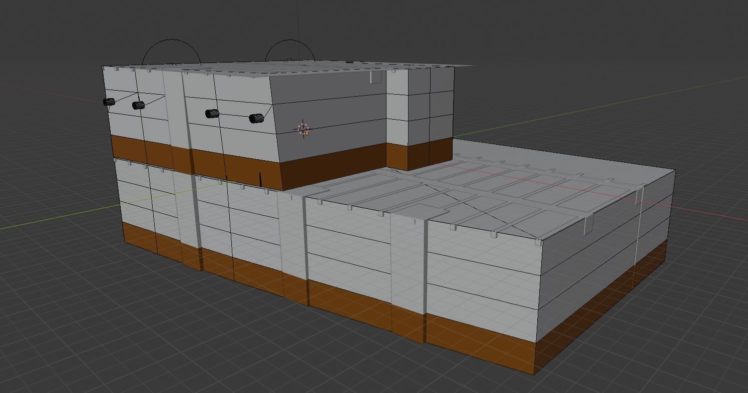Select the right arc above the roof

290,52
